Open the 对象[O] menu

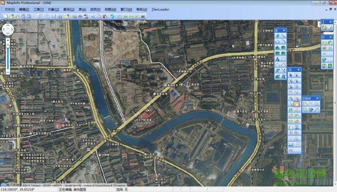(x=53, y=9)
